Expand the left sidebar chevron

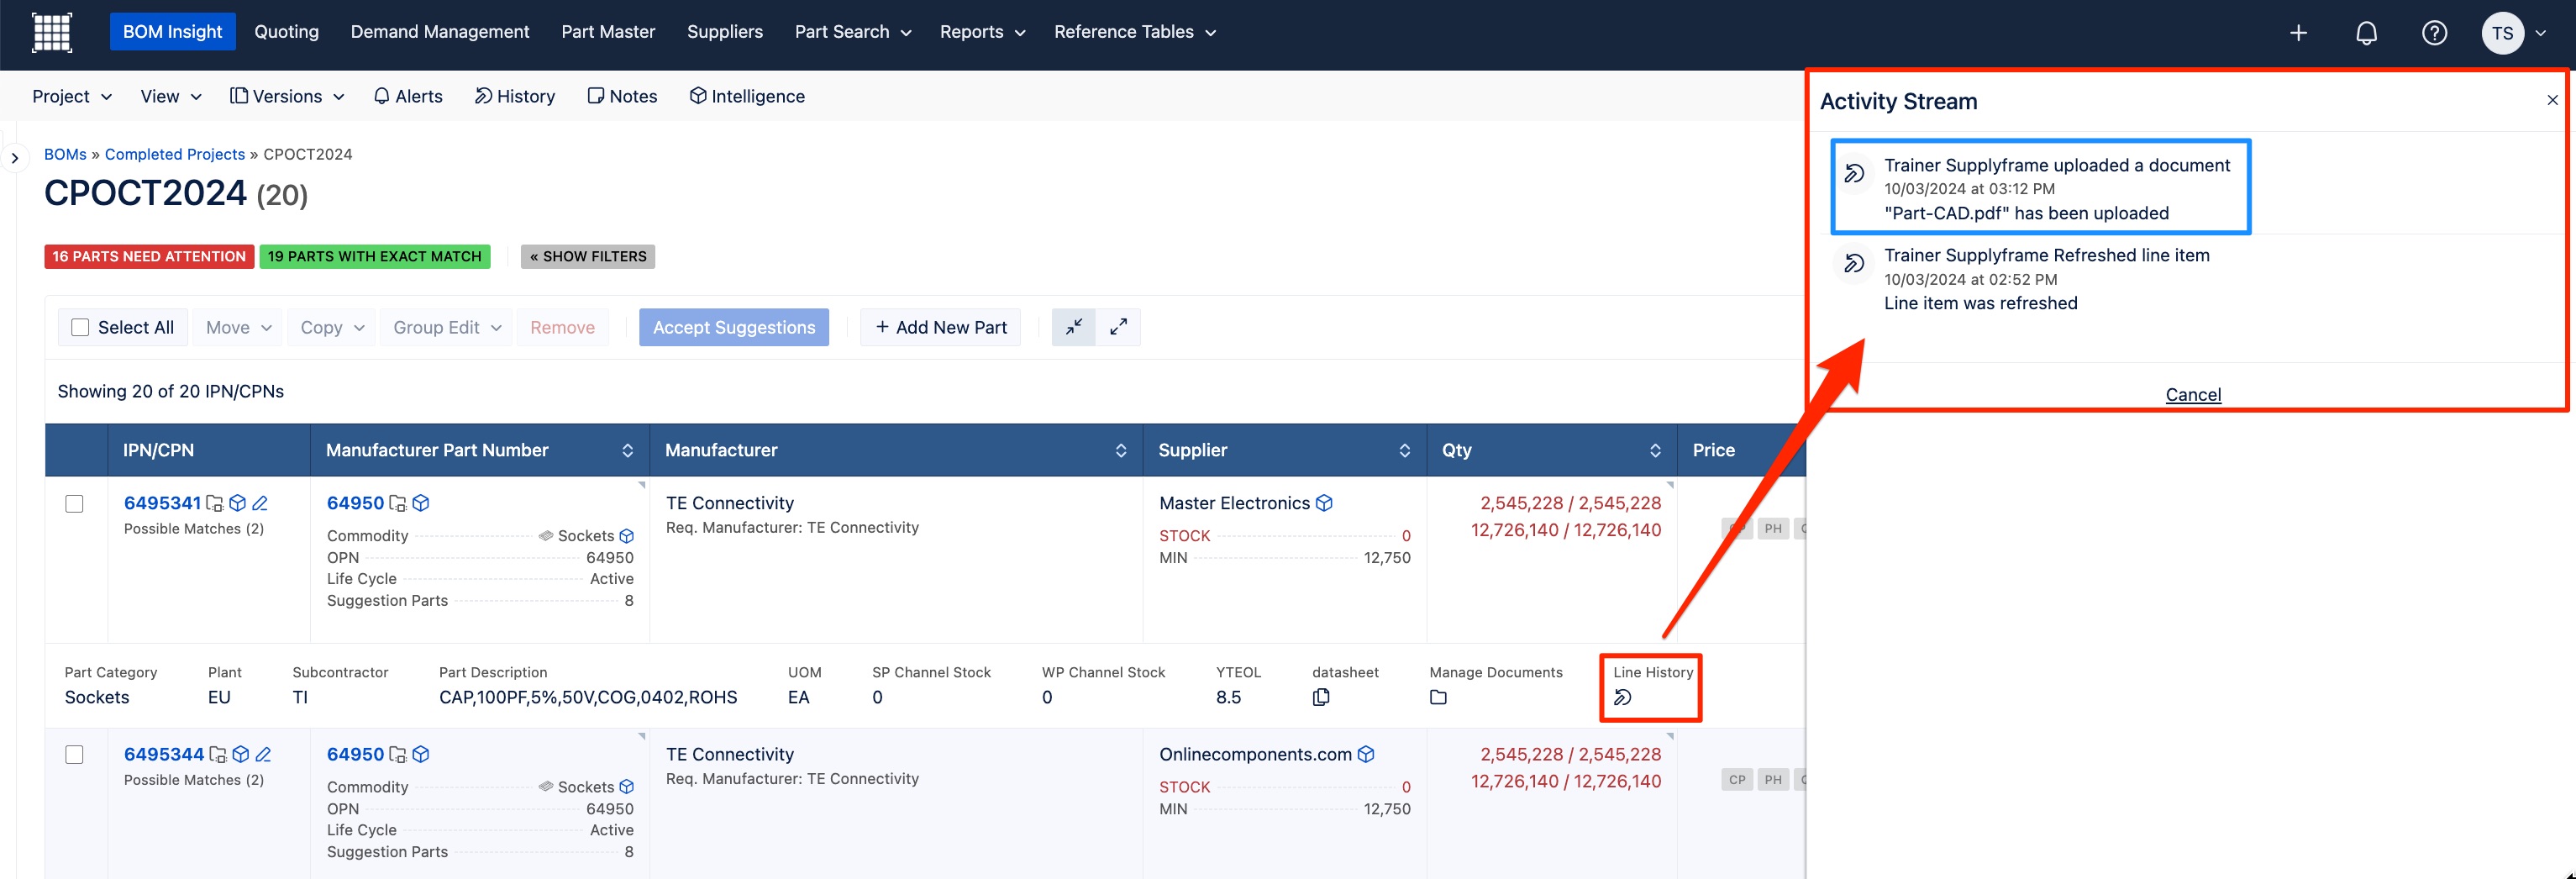[x=14, y=158]
